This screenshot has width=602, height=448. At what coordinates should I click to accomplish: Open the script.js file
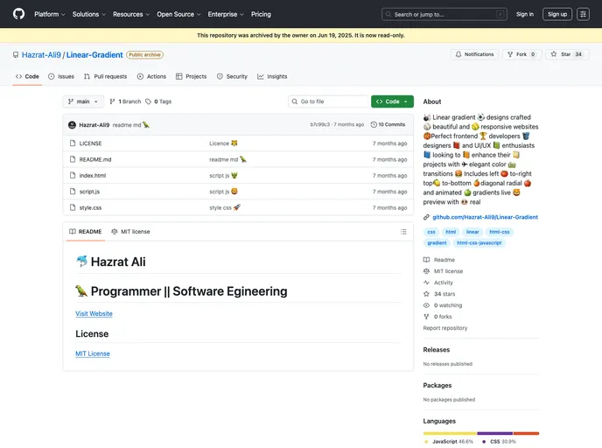coord(89,191)
